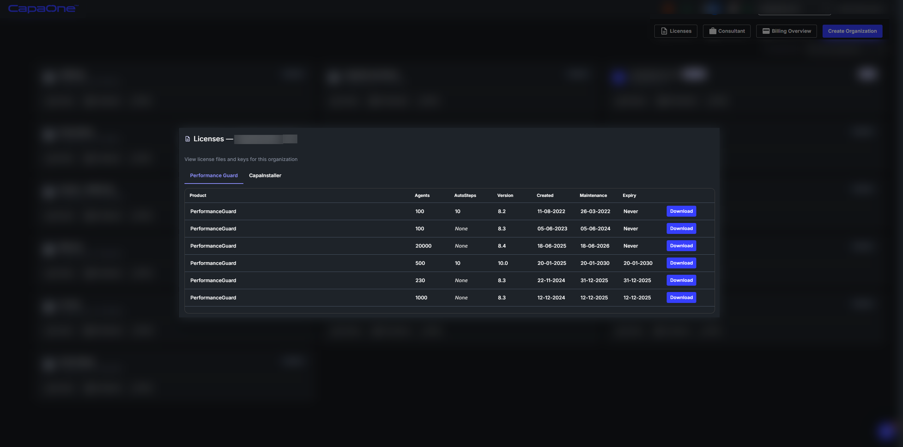Click the Expiry column header
This screenshot has height=447, width=903.
[x=629, y=195]
